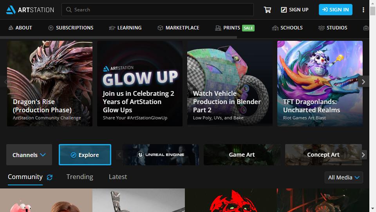Image resolution: width=376 pixels, height=212 pixels.
Task: Open the dark red scene artwork thumbnail
Action: click(x=323, y=200)
